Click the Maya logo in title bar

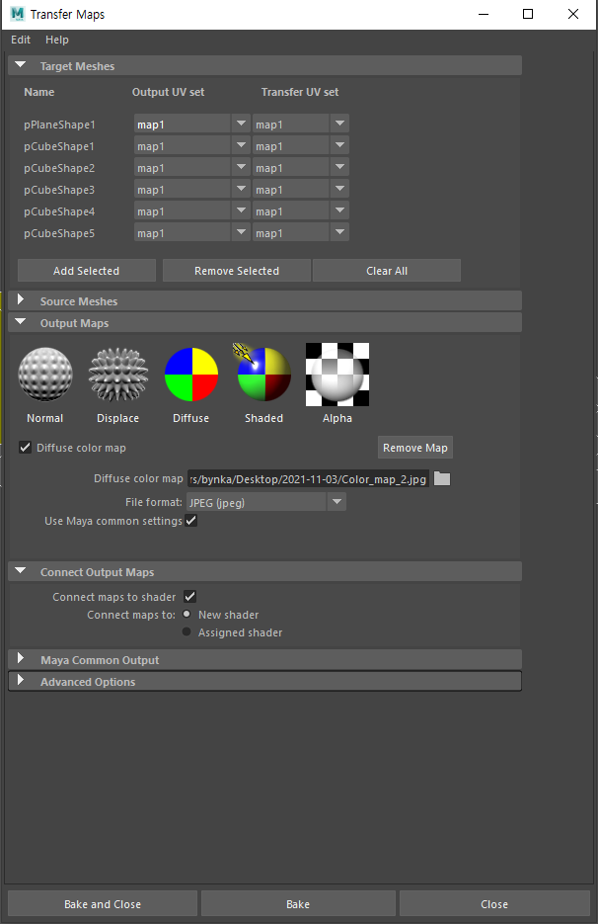[x=17, y=14]
